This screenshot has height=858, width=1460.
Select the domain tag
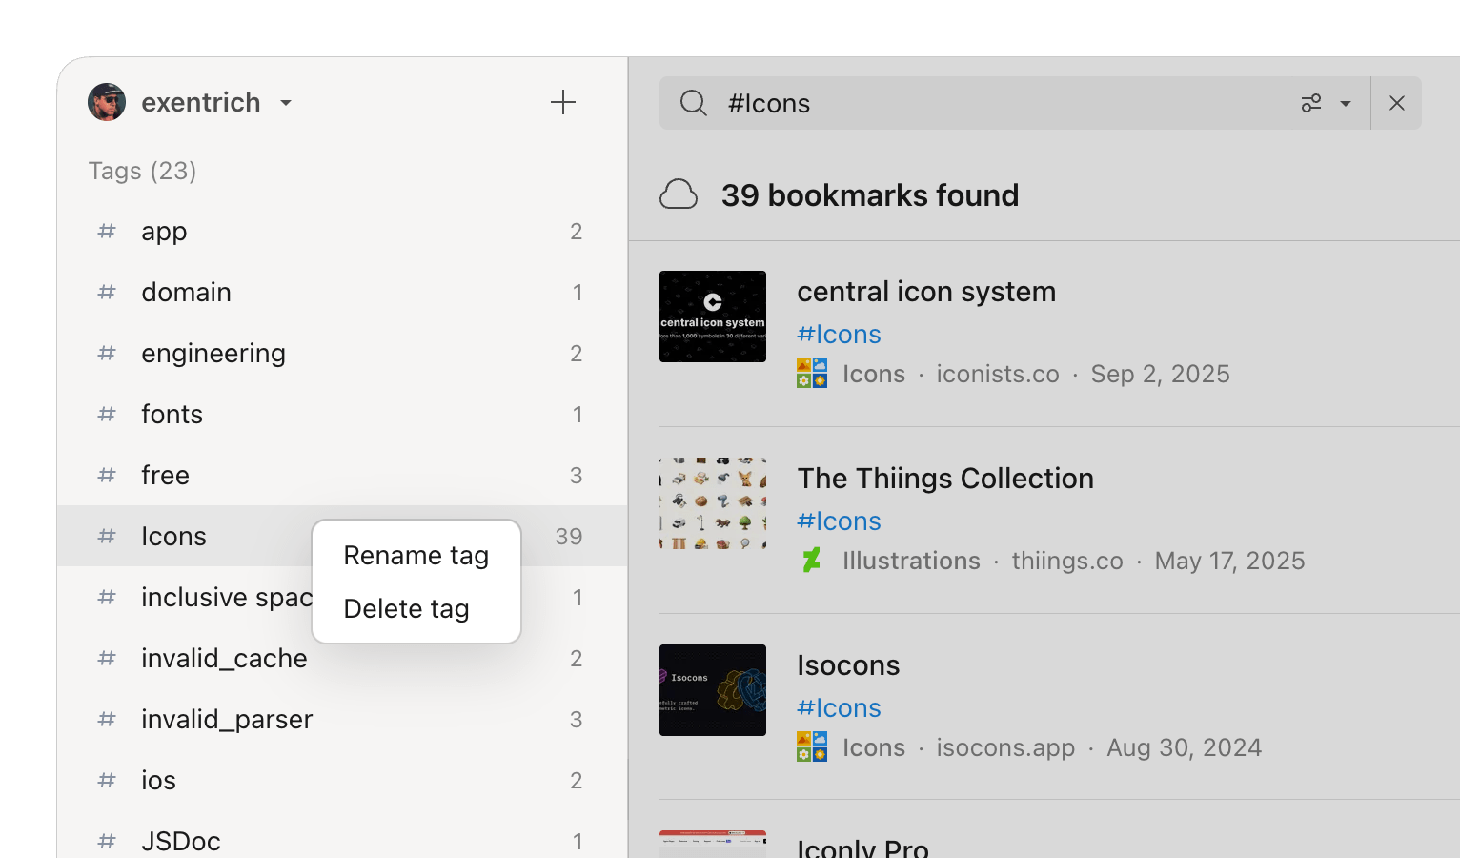tap(342, 293)
